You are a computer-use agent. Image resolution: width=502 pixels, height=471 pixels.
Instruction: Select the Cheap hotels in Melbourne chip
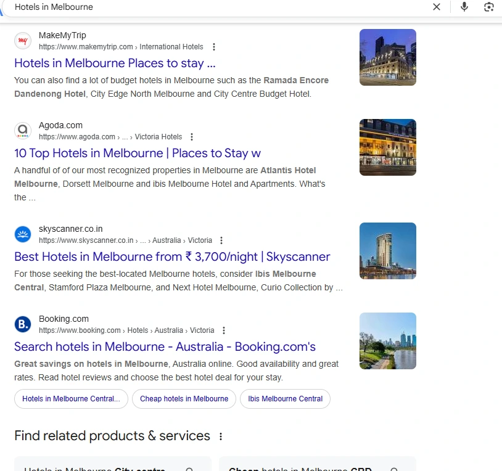(x=184, y=399)
